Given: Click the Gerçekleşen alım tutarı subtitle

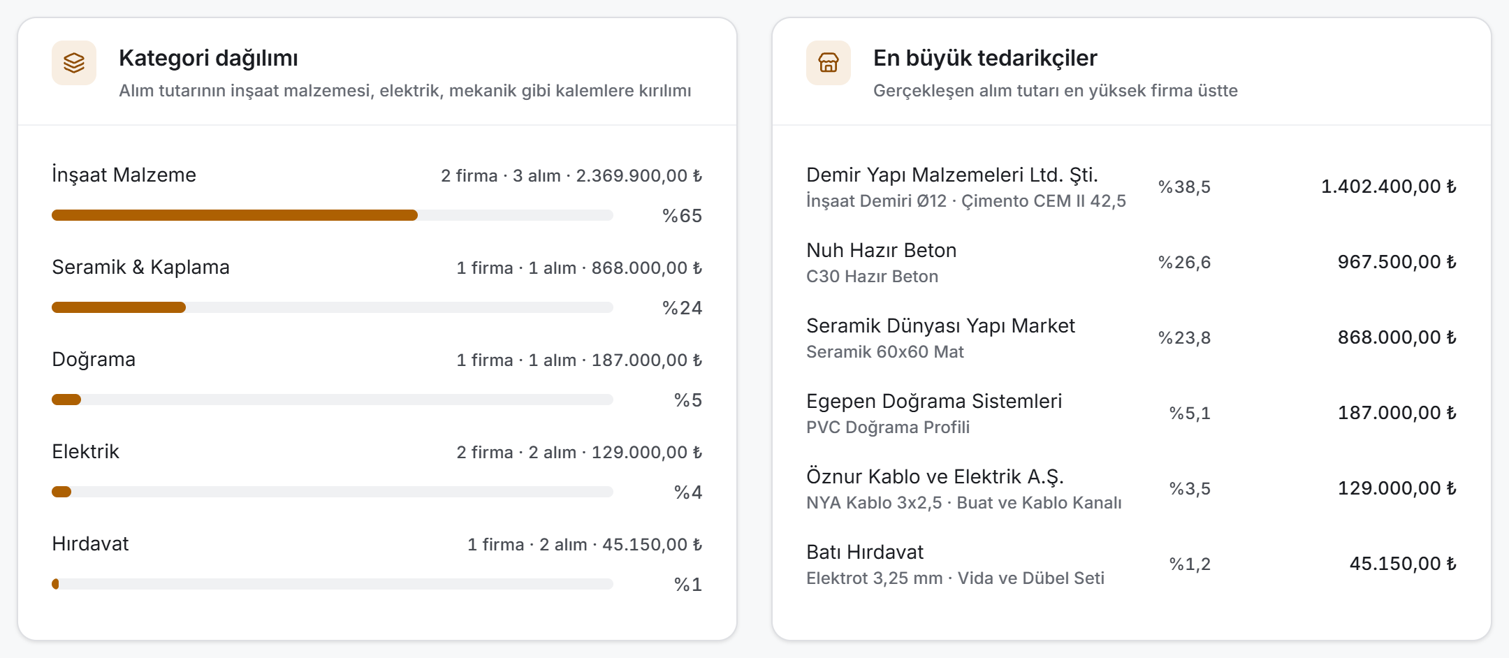Looking at the screenshot, I should 1056,91.
